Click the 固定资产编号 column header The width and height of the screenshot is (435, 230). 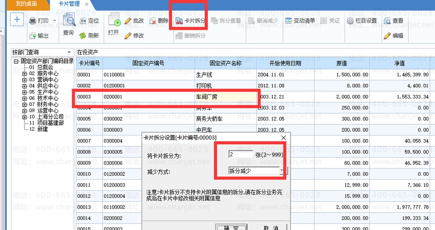click(x=149, y=63)
